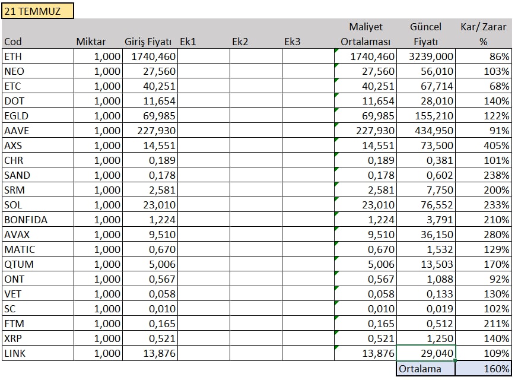Select the BONFIDA code cell
518x380 pixels.
point(37,220)
